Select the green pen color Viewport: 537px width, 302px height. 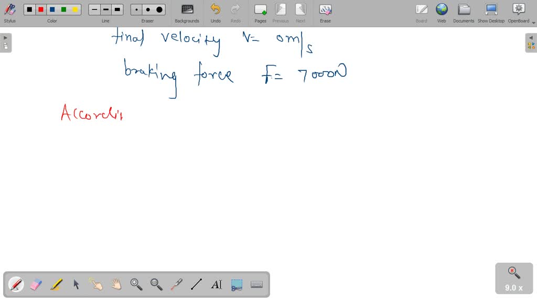point(63,9)
